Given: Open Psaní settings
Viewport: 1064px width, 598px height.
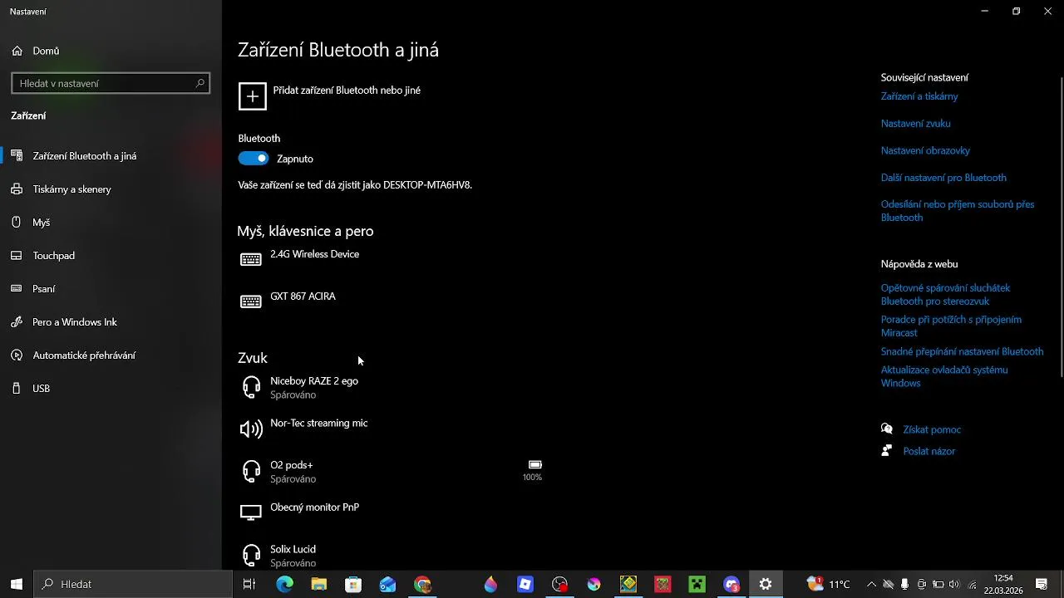Looking at the screenshot, I should click(111, 289).
